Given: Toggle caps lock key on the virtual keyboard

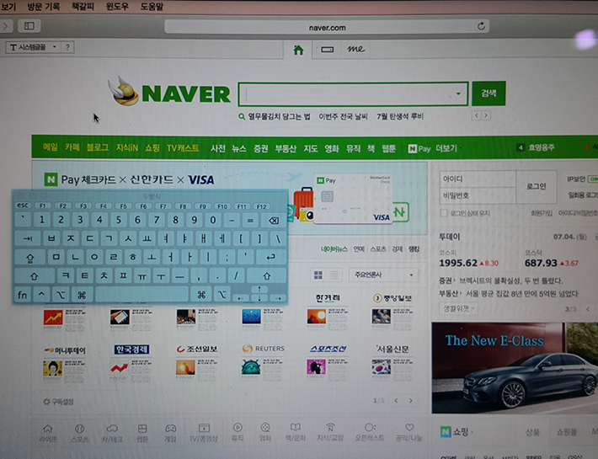Looking at the screenshot, I should pos(31,257).
